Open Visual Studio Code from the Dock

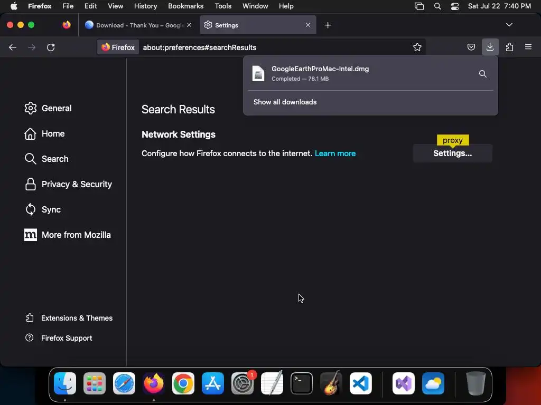pos(361,383)
